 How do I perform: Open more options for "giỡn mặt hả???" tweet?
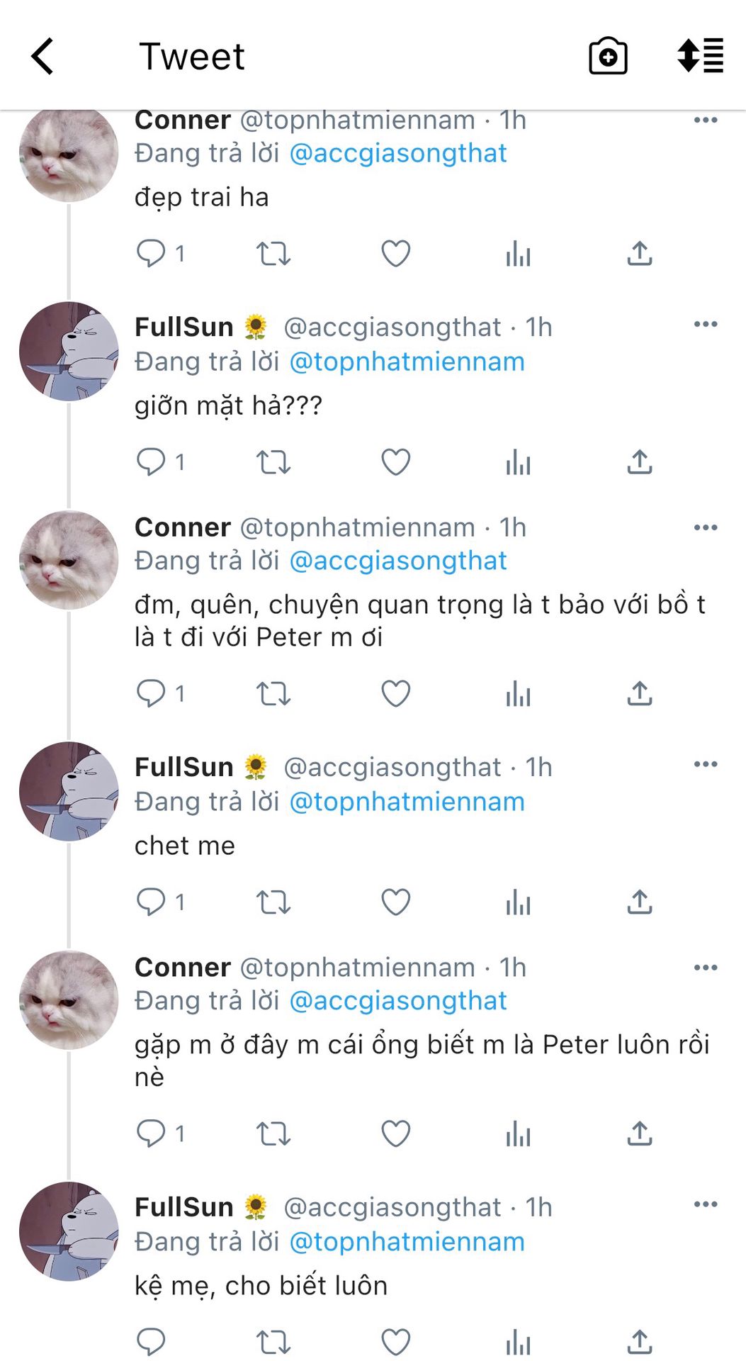click(x=705, y=325)
